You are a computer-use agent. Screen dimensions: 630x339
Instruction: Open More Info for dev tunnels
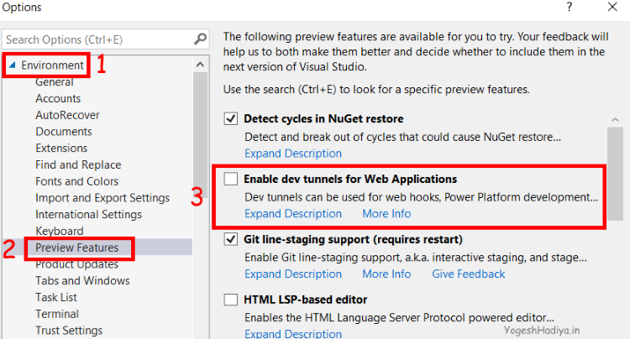[386, 213]
